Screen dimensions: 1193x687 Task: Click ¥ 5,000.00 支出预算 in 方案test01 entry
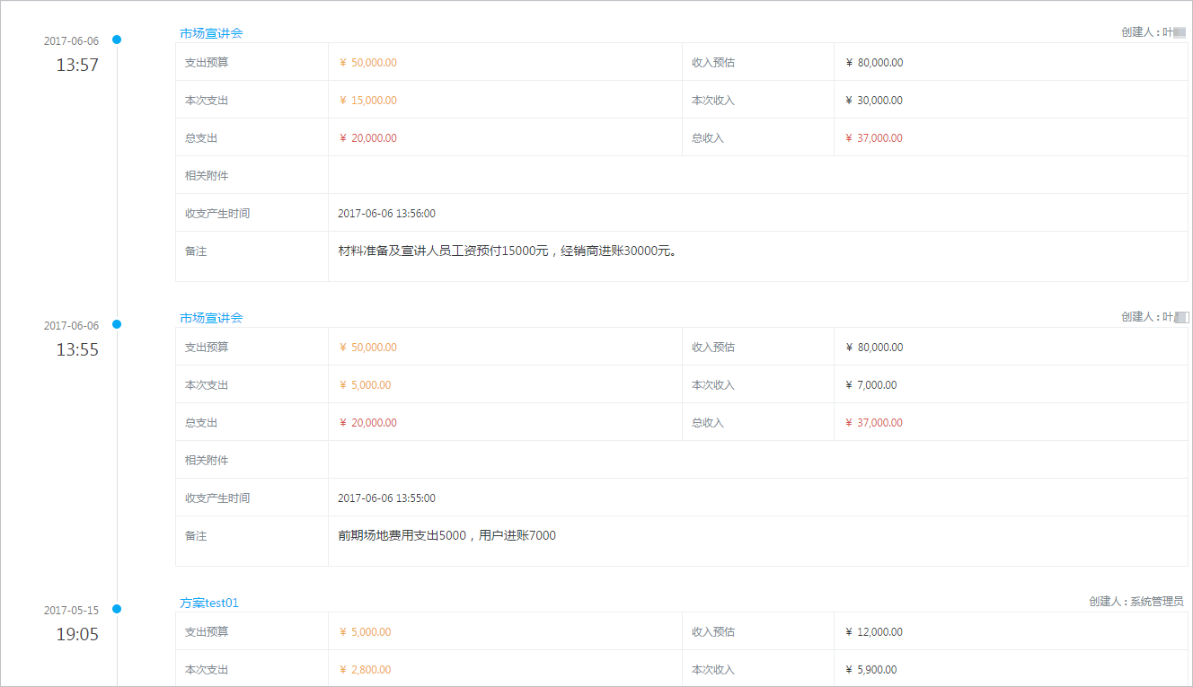[x=365, y=632]
